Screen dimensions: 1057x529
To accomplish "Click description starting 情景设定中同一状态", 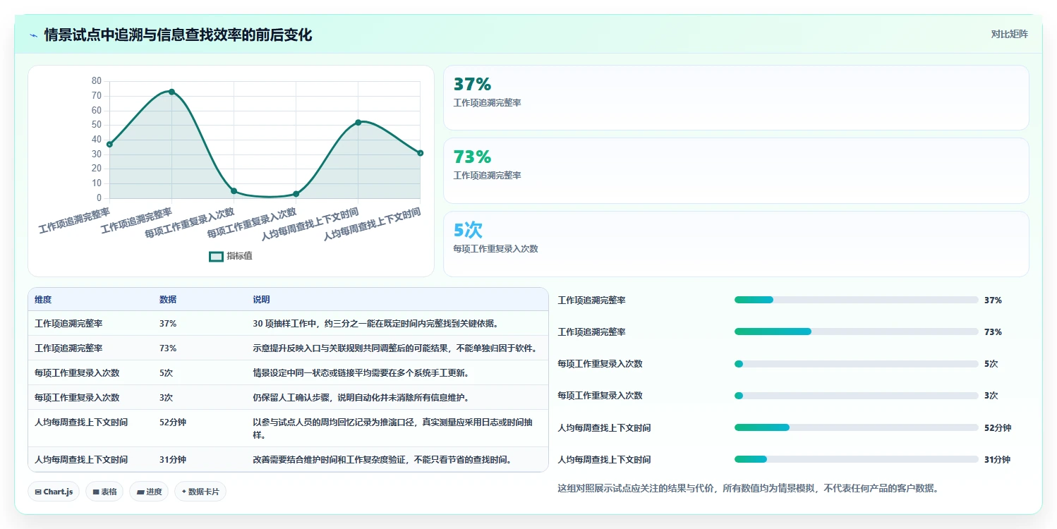I will 361,373.
